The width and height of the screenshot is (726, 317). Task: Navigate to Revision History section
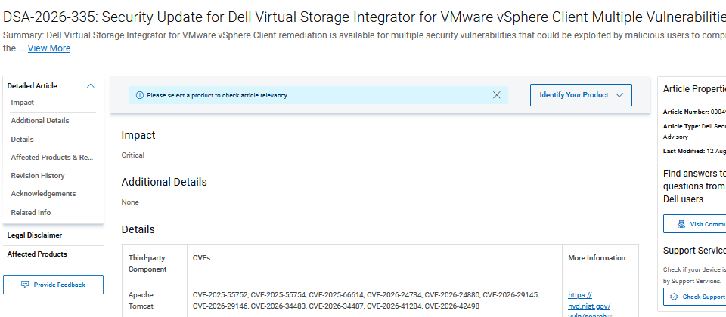pos(38,176)
